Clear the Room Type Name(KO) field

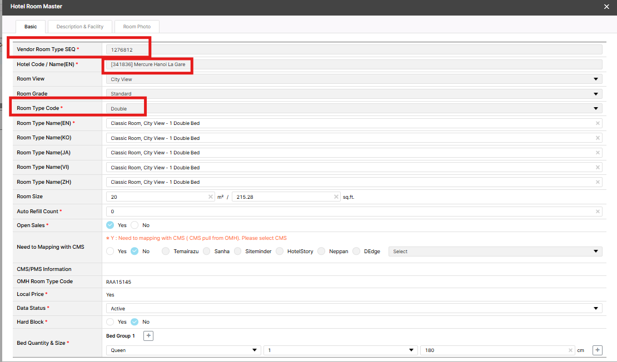coord(598,138)
